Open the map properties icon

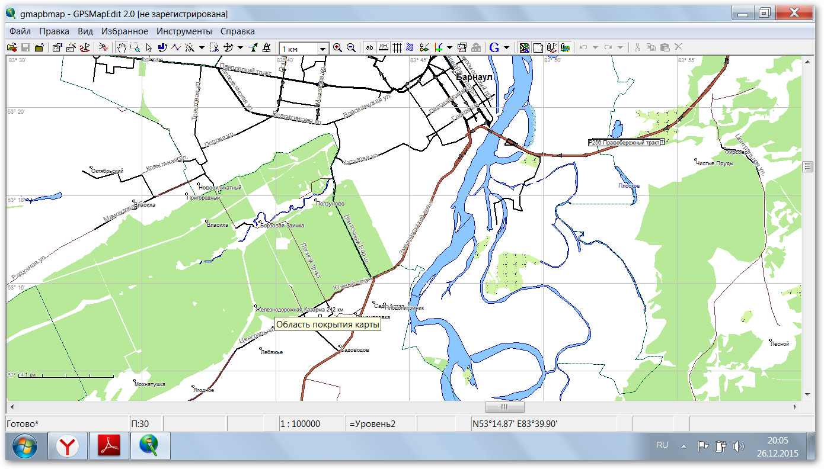[56, 47]
